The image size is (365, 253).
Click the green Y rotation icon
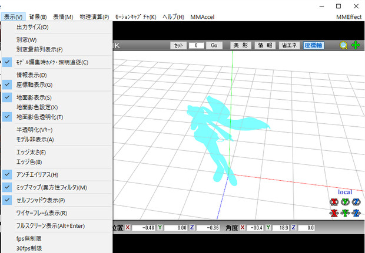pyautogui.click(x=345, y=202)
